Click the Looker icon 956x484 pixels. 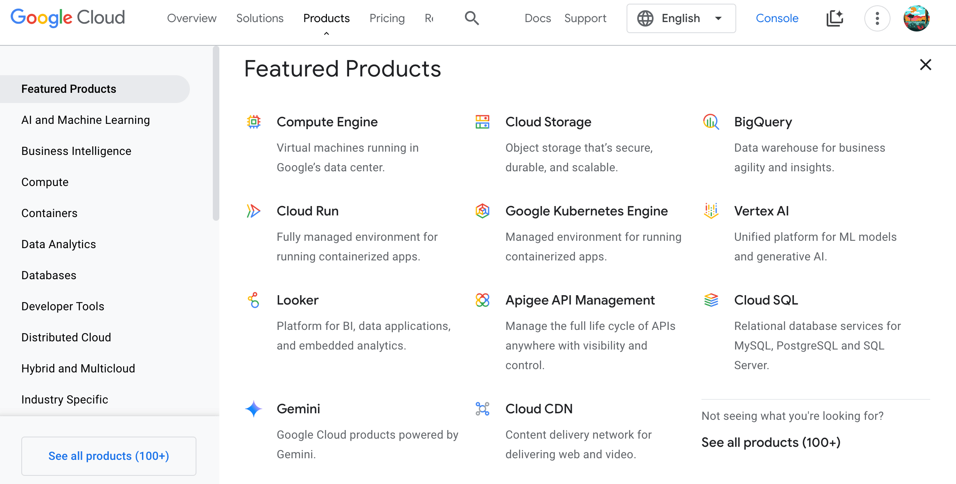coord(254,300)
